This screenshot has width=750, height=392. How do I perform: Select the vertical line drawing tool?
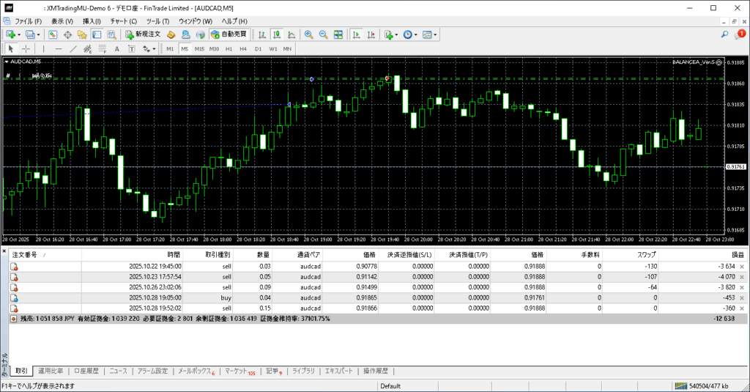(43, 49)
